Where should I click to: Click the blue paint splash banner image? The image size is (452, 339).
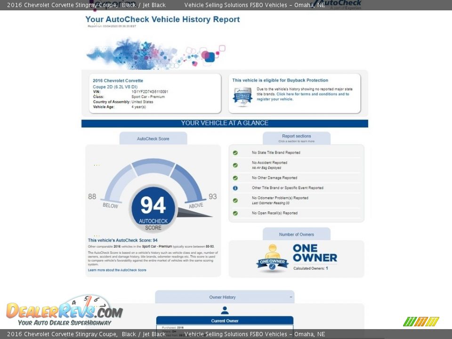tap(156, 53)
